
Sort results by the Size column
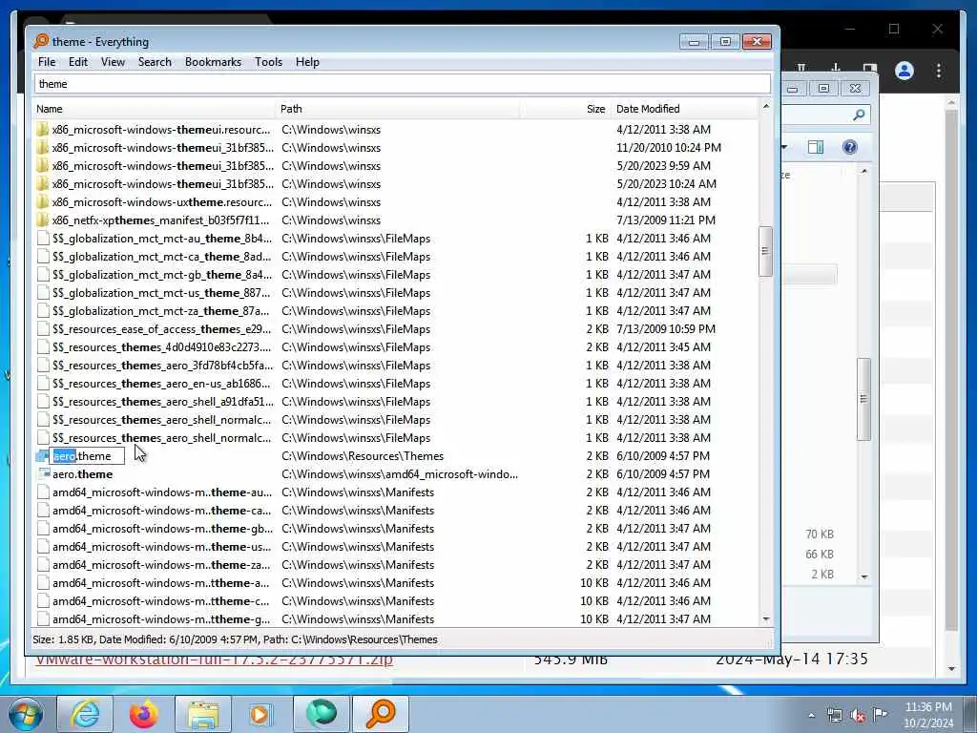point(566,109)
